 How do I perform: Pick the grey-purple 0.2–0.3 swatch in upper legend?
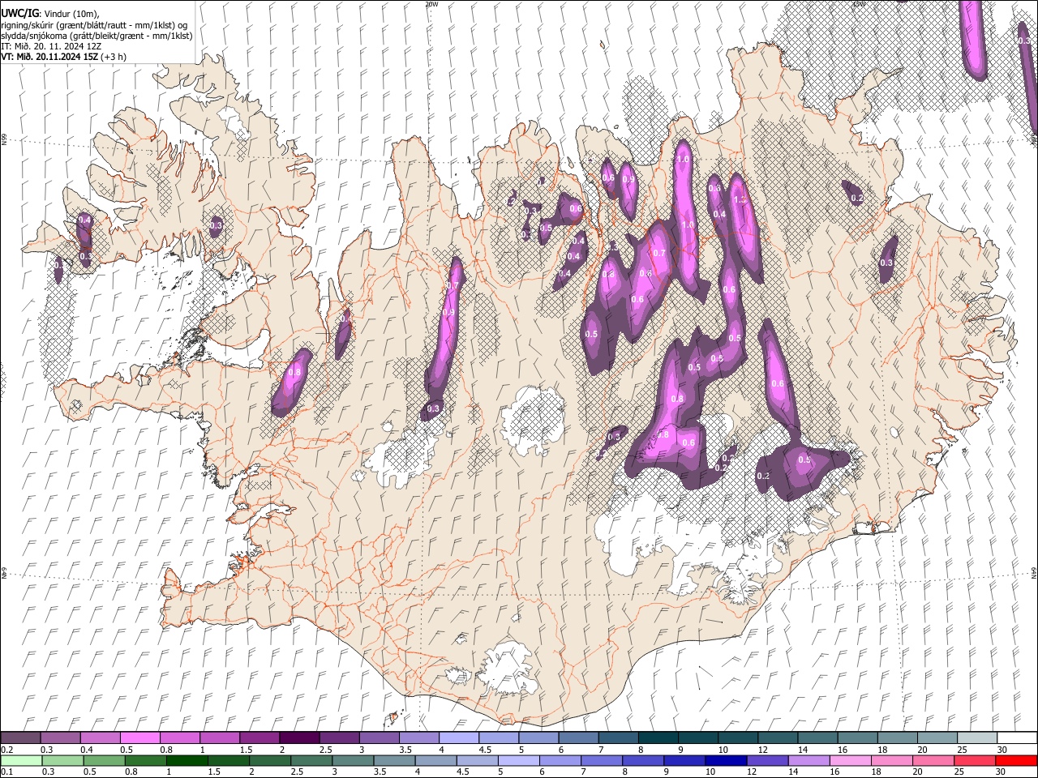(x=20, y=738)
